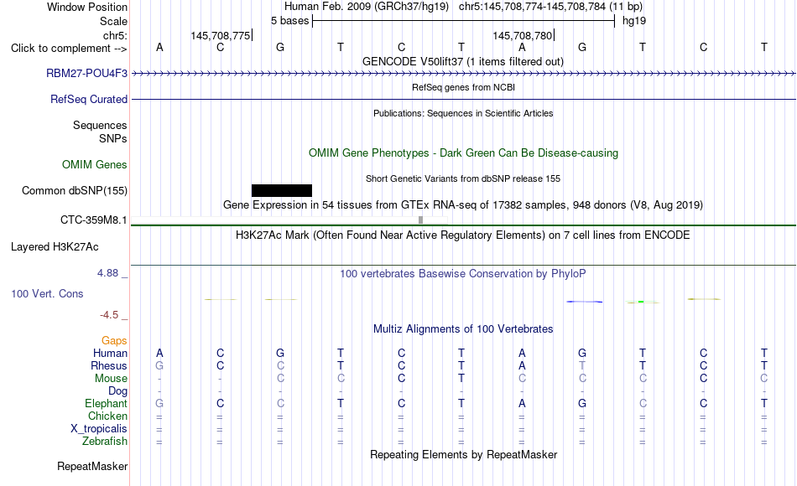The image size is (797, 486).
Task: Open the CTC-359M8.1 GTEx label
Action: pyautogui.click(x=93, y=220)
